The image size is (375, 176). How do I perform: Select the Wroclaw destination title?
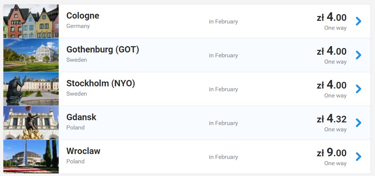coord(83,151)
